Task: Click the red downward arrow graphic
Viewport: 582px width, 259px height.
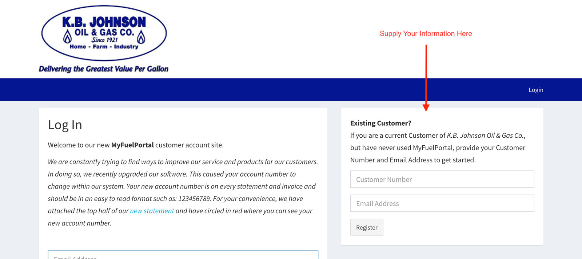Action: [426, 78]
